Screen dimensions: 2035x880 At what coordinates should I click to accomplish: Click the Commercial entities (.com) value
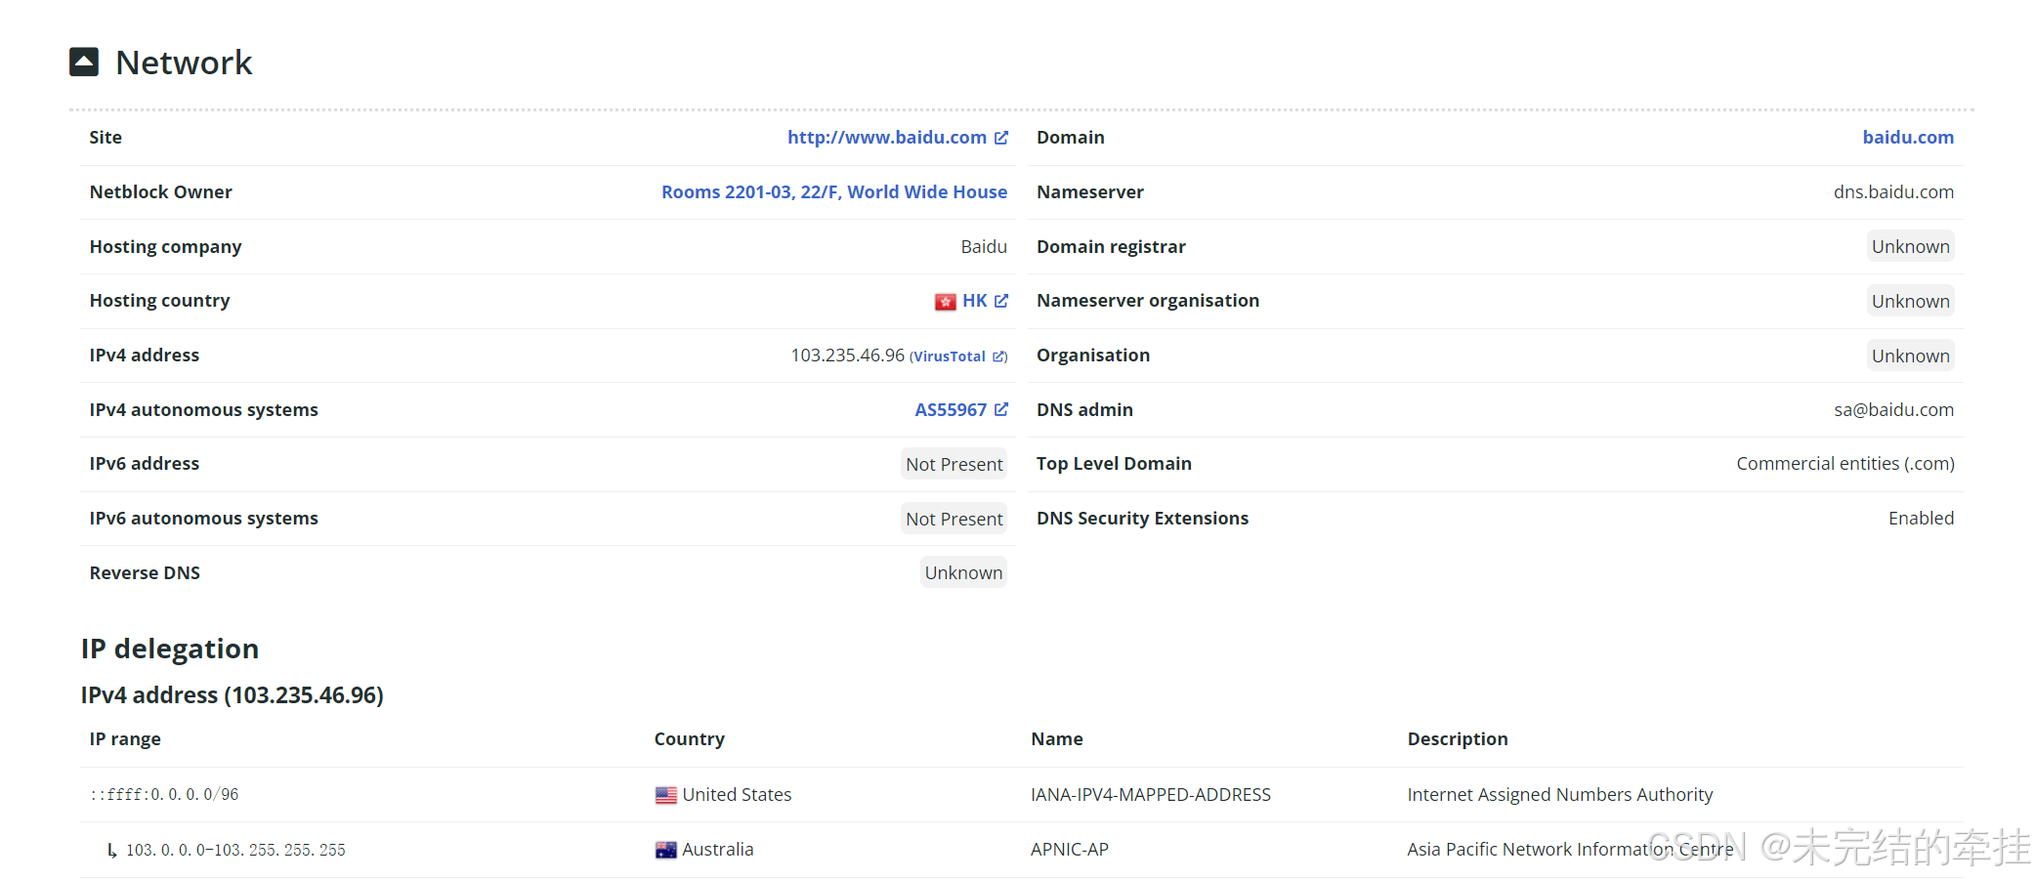coord(1845,464)
